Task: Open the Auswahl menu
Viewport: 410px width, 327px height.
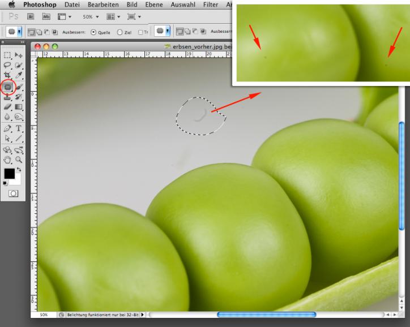Action: tap(183, 5)
